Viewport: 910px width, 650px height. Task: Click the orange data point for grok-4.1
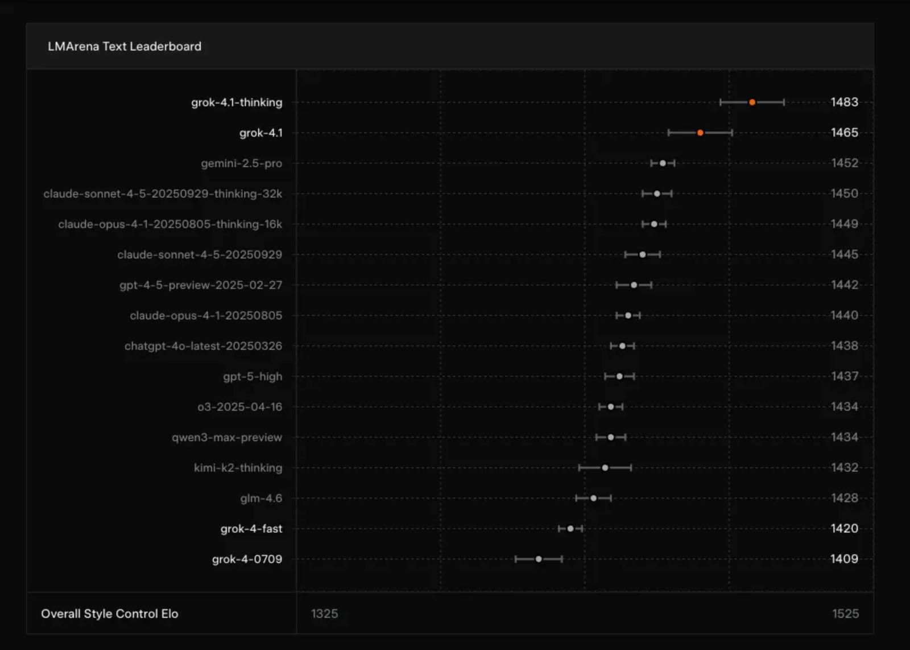point(700,133)
